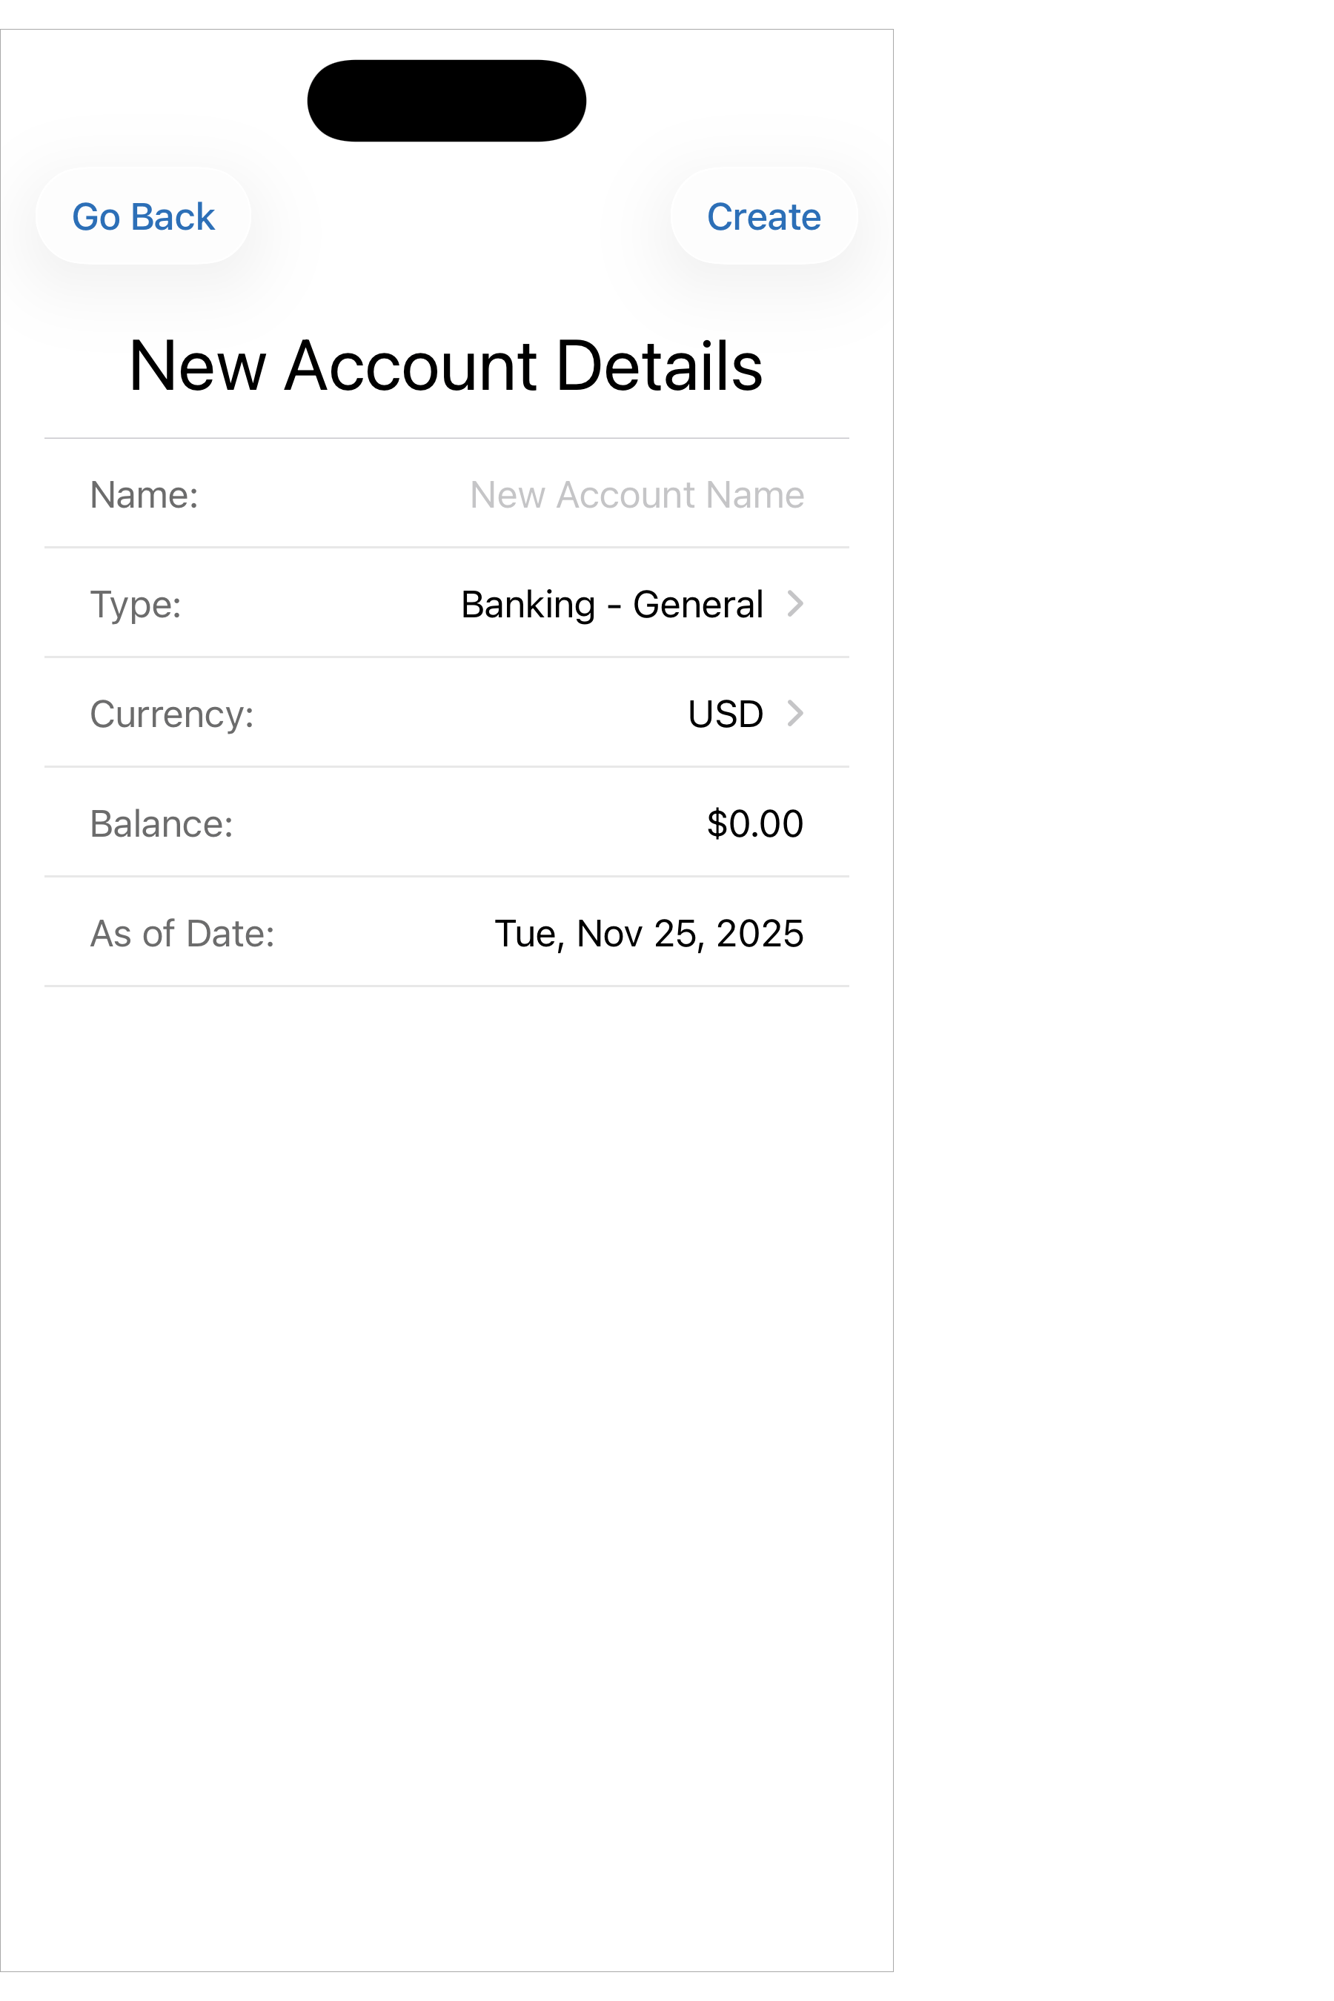Open the Tue, Nov 25, 2025 date picker

(648, 933)
